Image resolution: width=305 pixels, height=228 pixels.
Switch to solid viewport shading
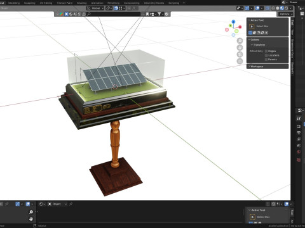tap(278, 8)
